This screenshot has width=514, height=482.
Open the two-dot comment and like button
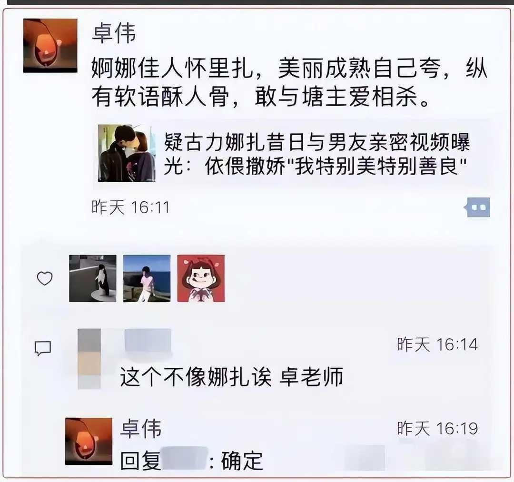(x=478, y=207)
